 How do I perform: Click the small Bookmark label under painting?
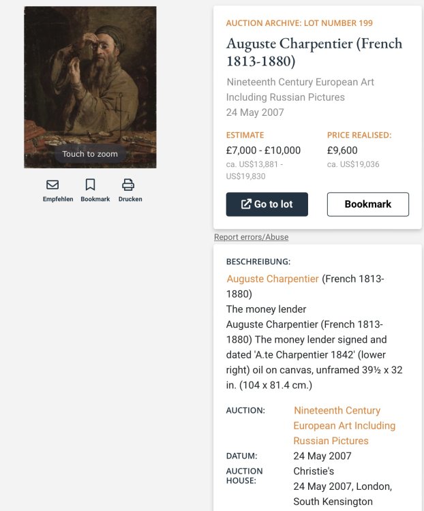click(95, 199)
